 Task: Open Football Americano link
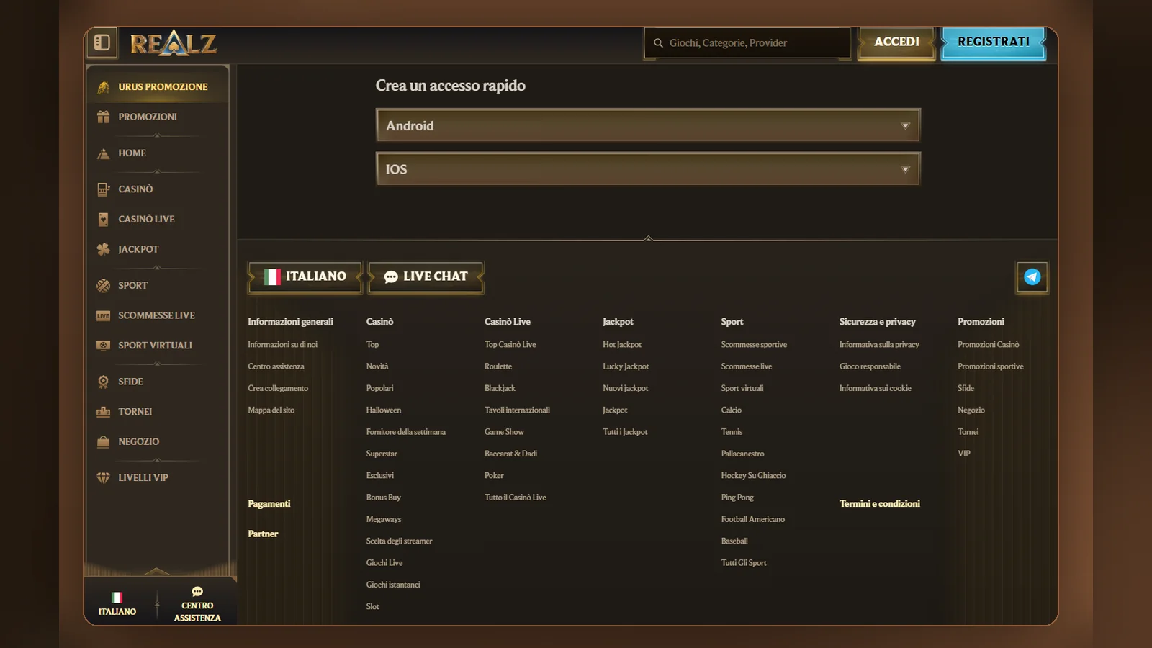(753, 519)
